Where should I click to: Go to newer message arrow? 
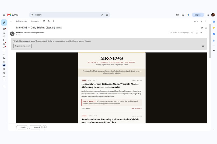click(201, 21)
